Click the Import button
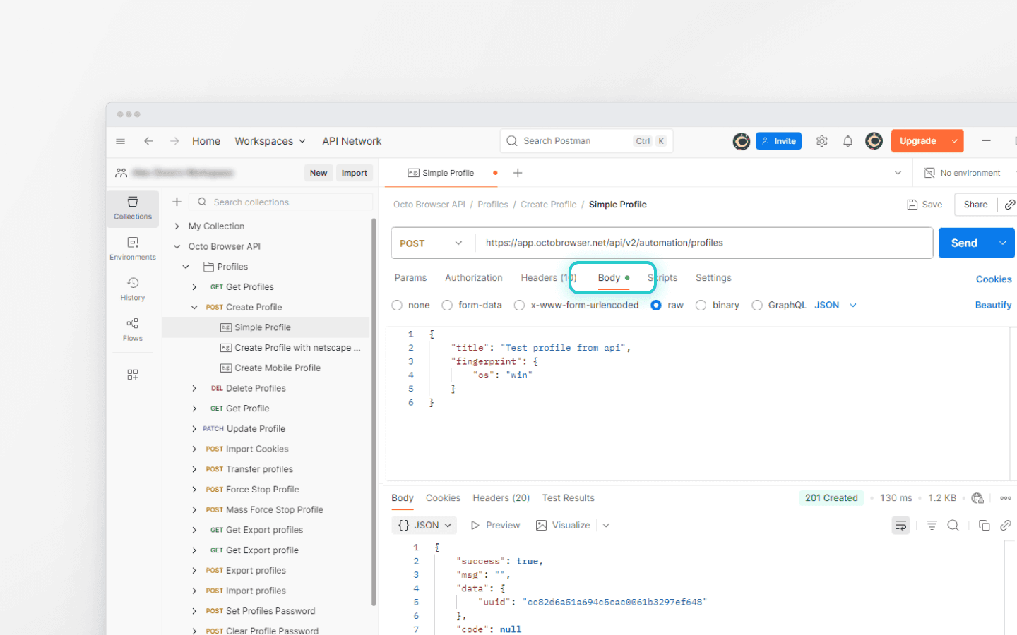 tap(355, 173)
